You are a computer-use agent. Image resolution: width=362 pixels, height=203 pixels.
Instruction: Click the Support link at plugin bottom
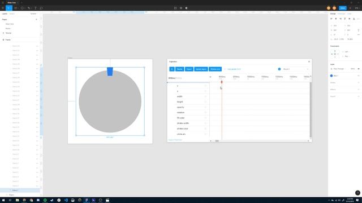175,140
